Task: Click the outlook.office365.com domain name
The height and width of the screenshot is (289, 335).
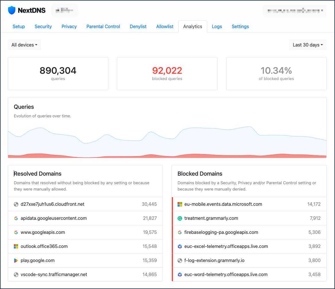Action: 44,247
